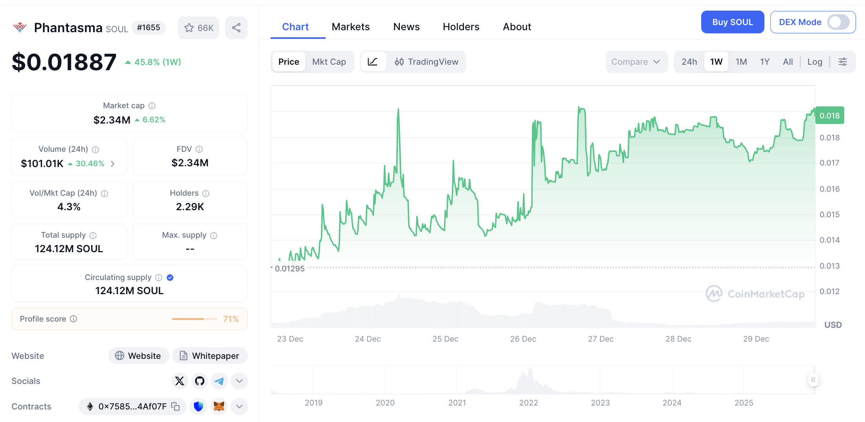The image size is (865, 422).
Task: Switch chart to Mkt Cap view
Action: (329, 62)
